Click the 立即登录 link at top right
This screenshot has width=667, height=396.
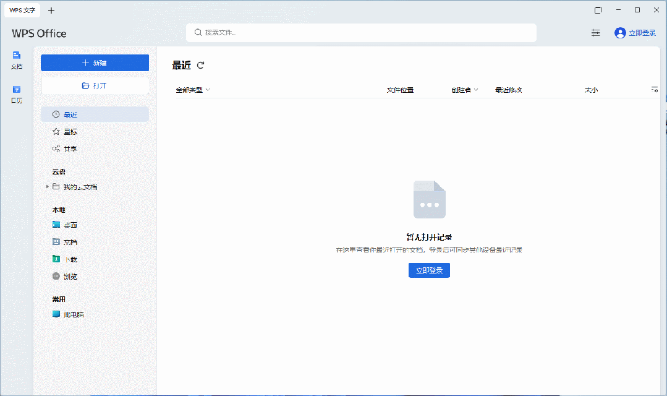tap(642, 33)
